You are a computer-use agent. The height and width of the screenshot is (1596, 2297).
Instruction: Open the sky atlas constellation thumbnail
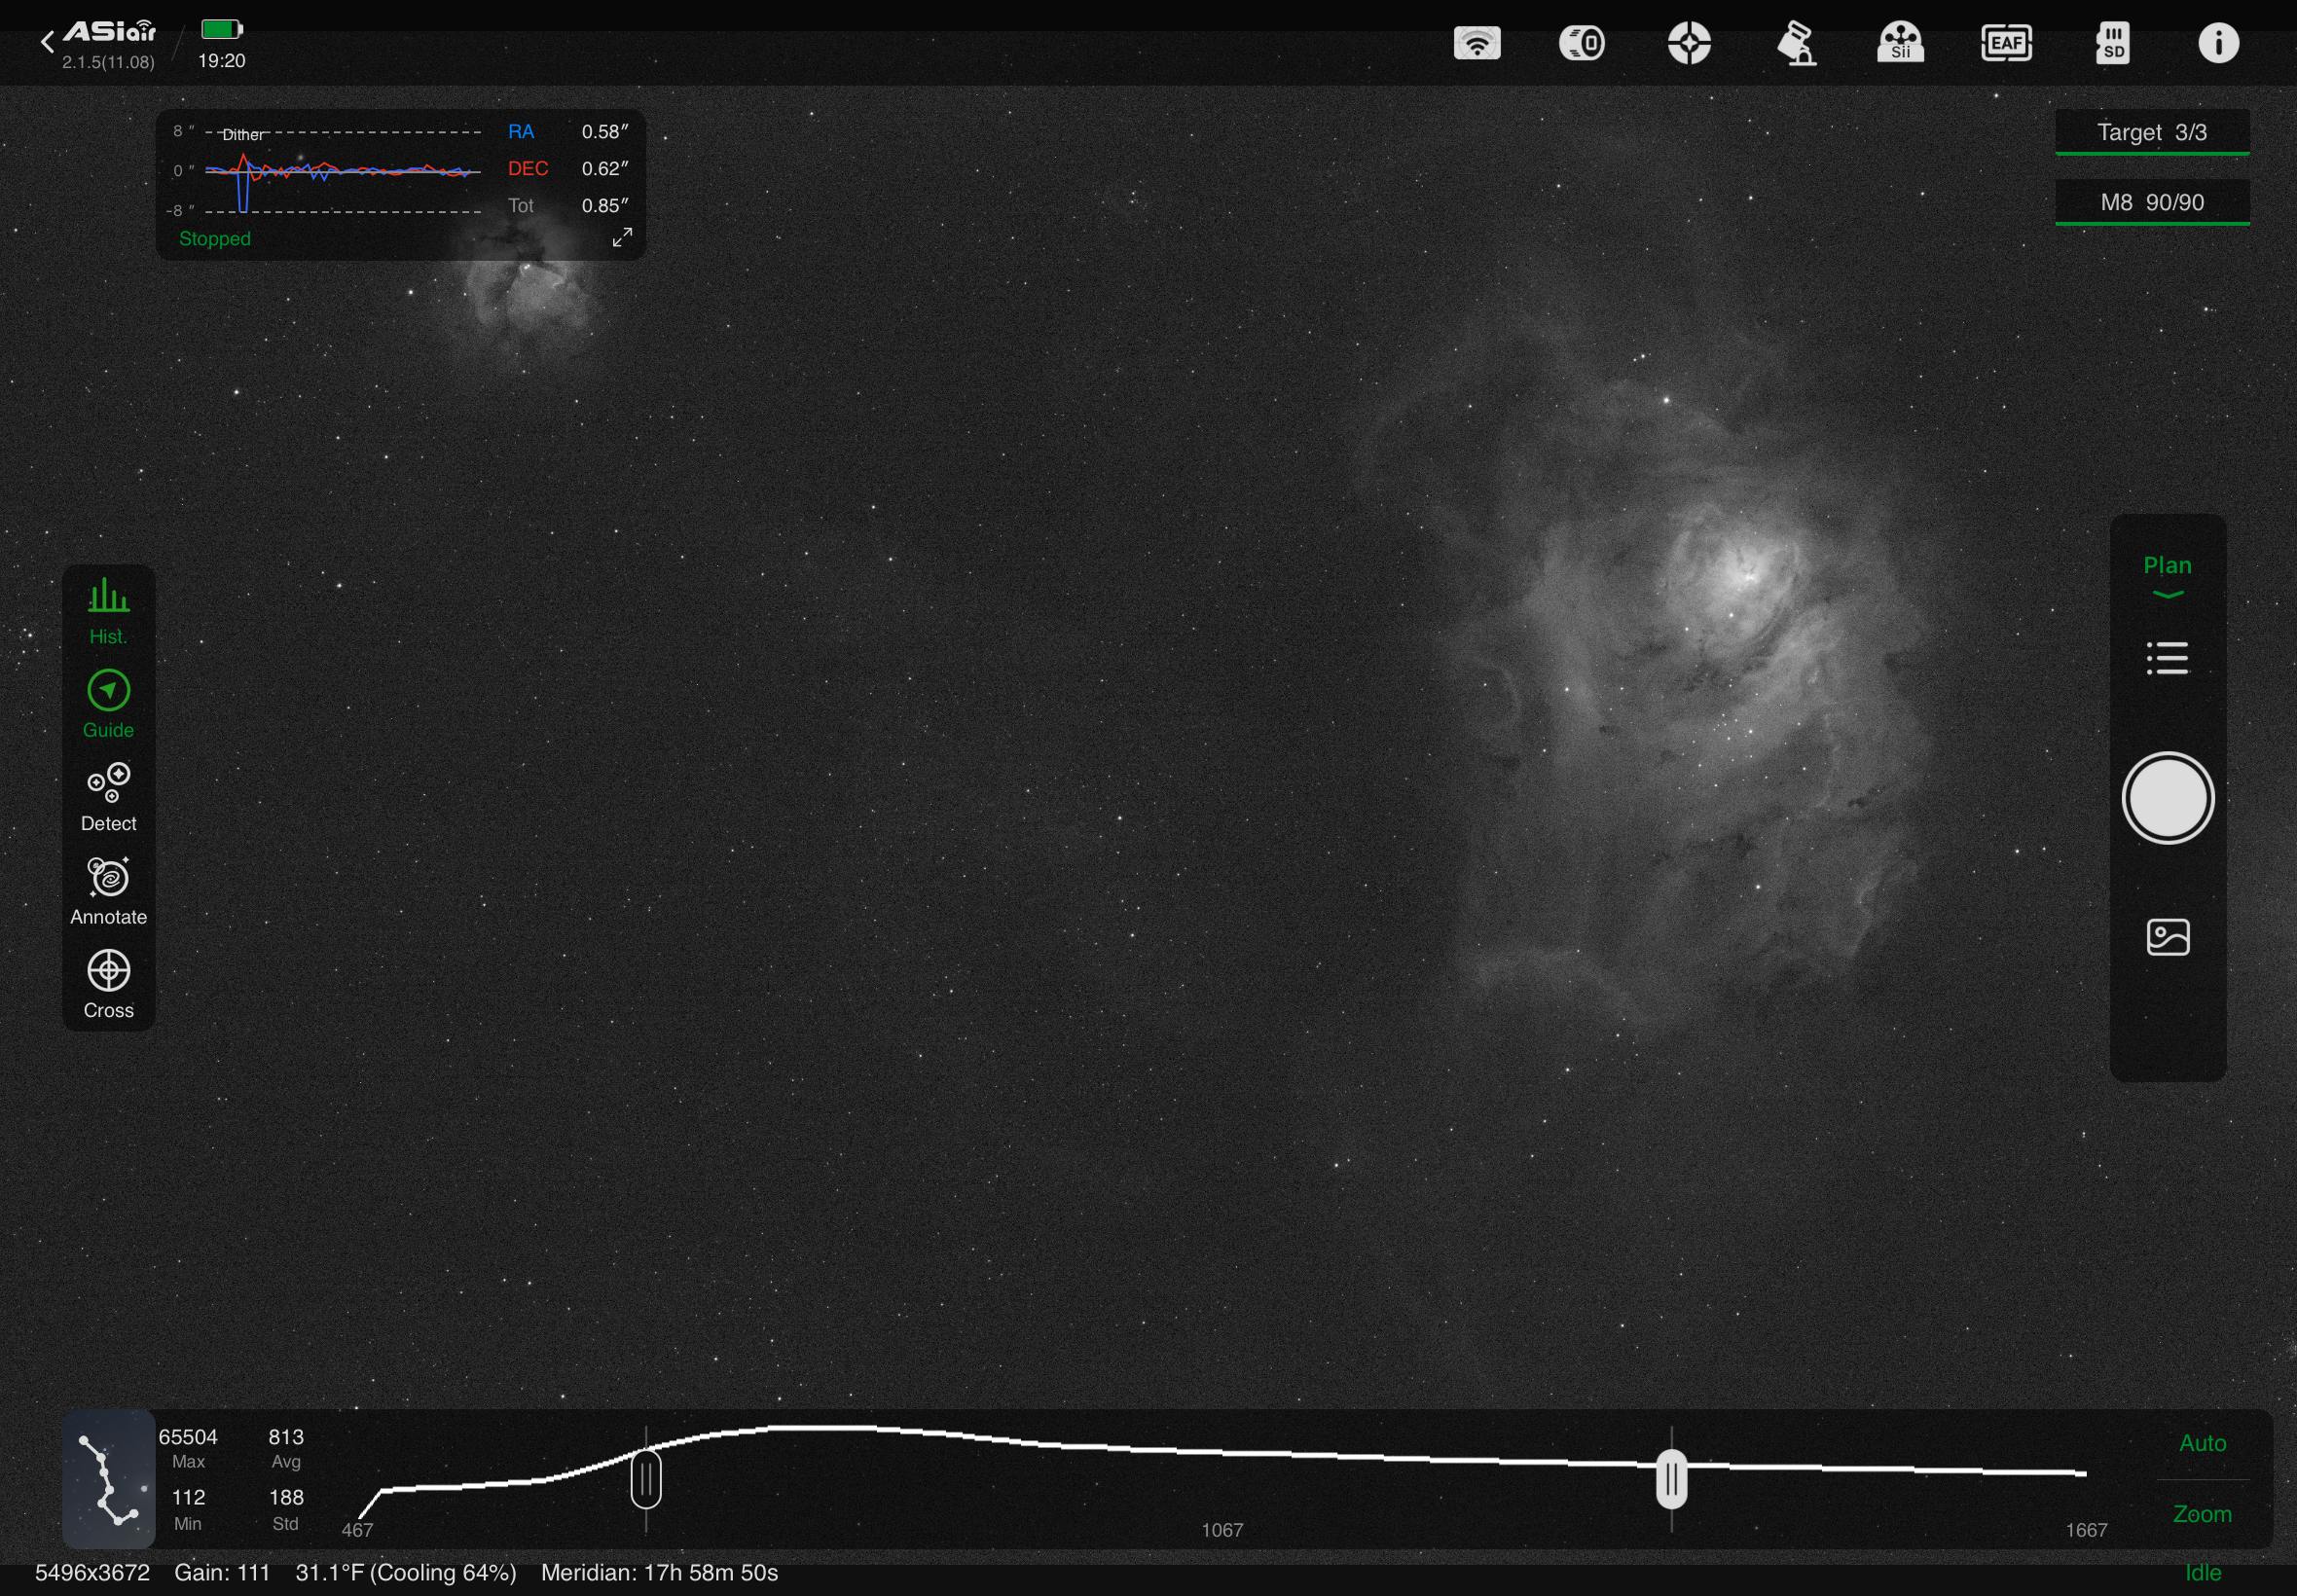108,1478
